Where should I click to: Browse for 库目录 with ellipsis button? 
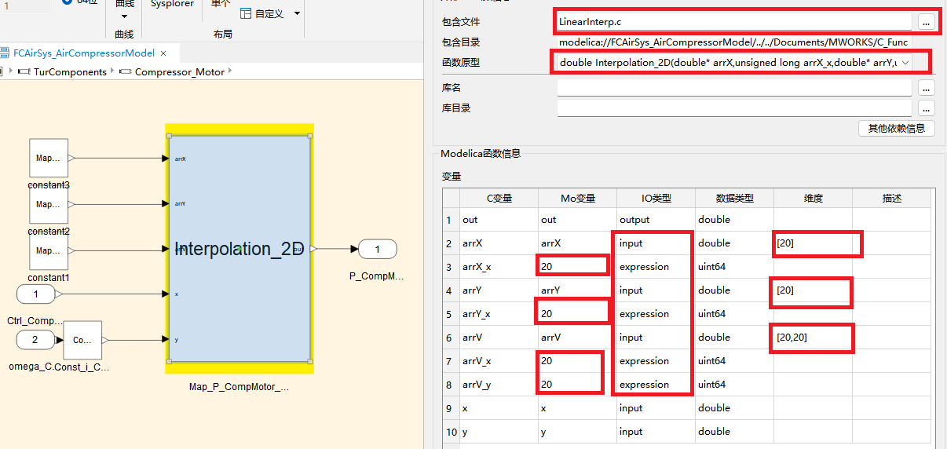pyautogui.click(x=927, y=108)
